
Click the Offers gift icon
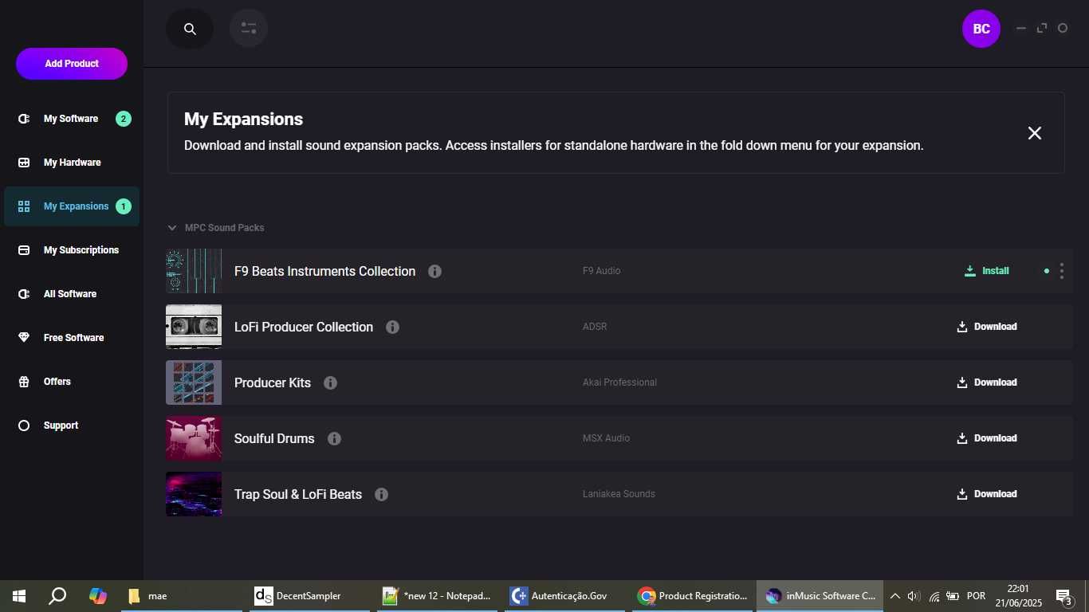pyautogui.click(x=24, y=382)
